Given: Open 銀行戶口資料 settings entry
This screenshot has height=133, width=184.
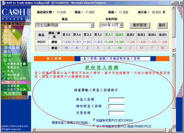Looking at the screenshot, I should pos(16,79).
